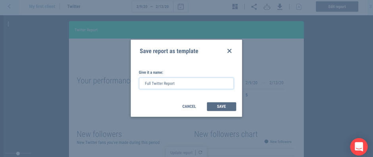Viewport: 373px width, 157px height.
Task: Save the Full Twitter Report template
Action: [x=222, y=106]
